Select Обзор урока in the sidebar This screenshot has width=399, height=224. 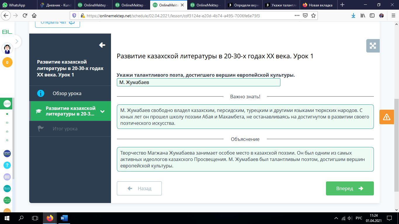67,93
